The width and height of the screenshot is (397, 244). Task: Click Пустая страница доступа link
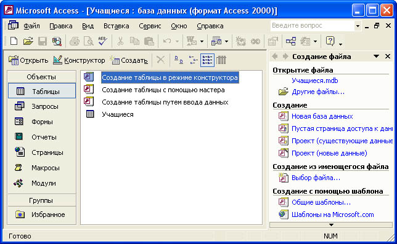342,128
